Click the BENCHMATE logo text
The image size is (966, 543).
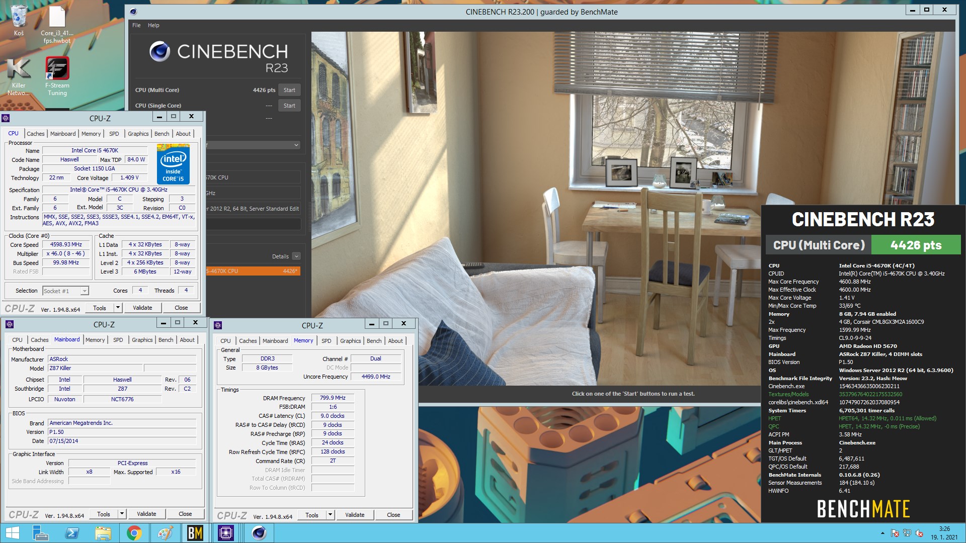point(863,509)
